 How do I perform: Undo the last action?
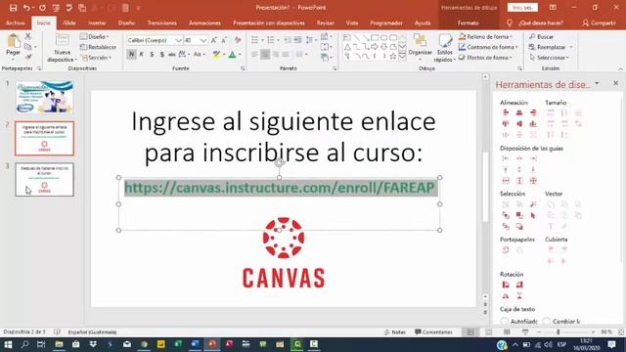pos(26,8)
